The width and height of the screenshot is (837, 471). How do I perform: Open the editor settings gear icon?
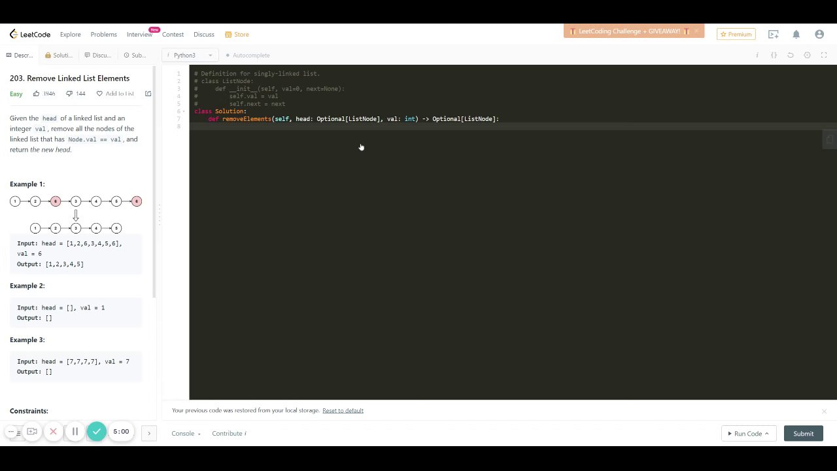[x=807, y=55]
